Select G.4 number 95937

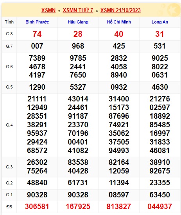coord(37,133)
